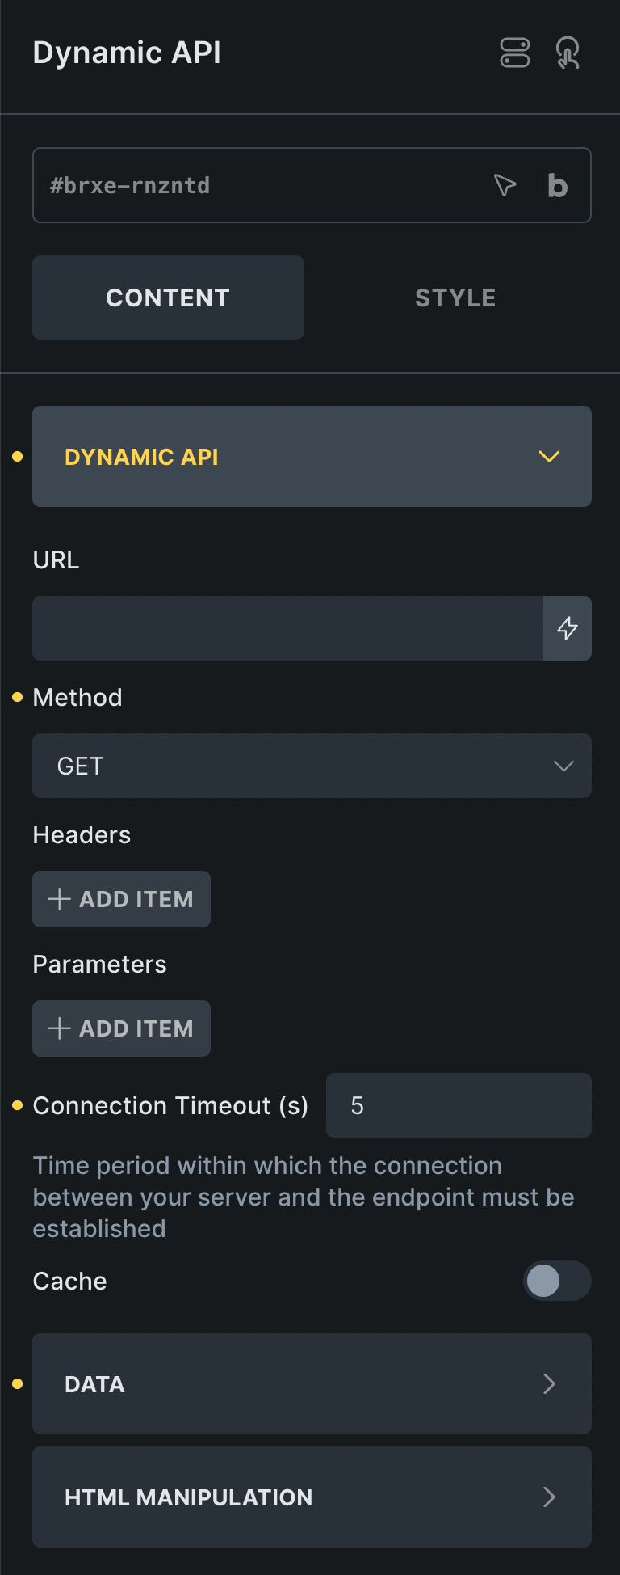Switch to the STYLE tab
This screenshot has width=620, height=1575.
pos(455,297)
